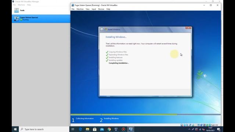Click the installation progress bar

145,115
